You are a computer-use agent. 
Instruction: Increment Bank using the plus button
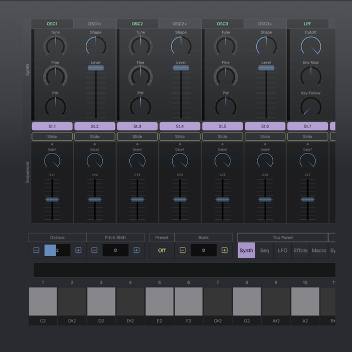pos(224,250)
